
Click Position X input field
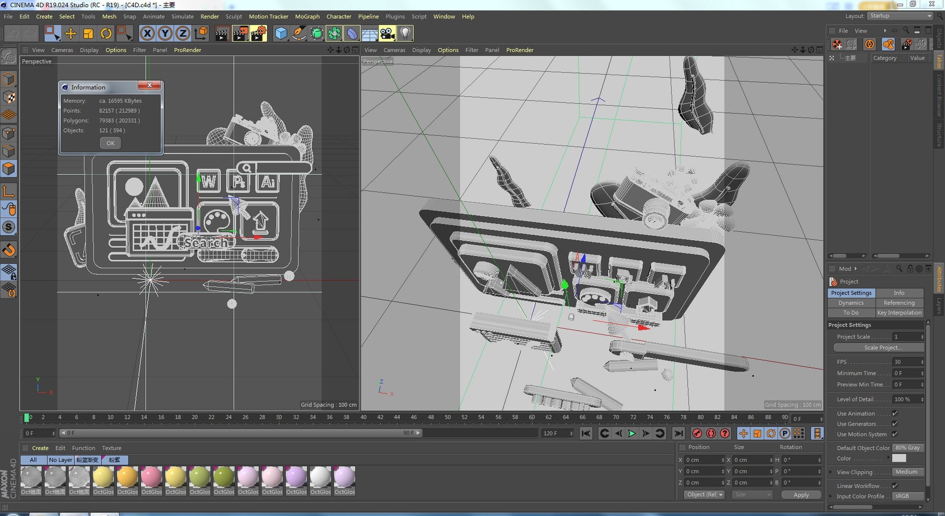(703, 460)
